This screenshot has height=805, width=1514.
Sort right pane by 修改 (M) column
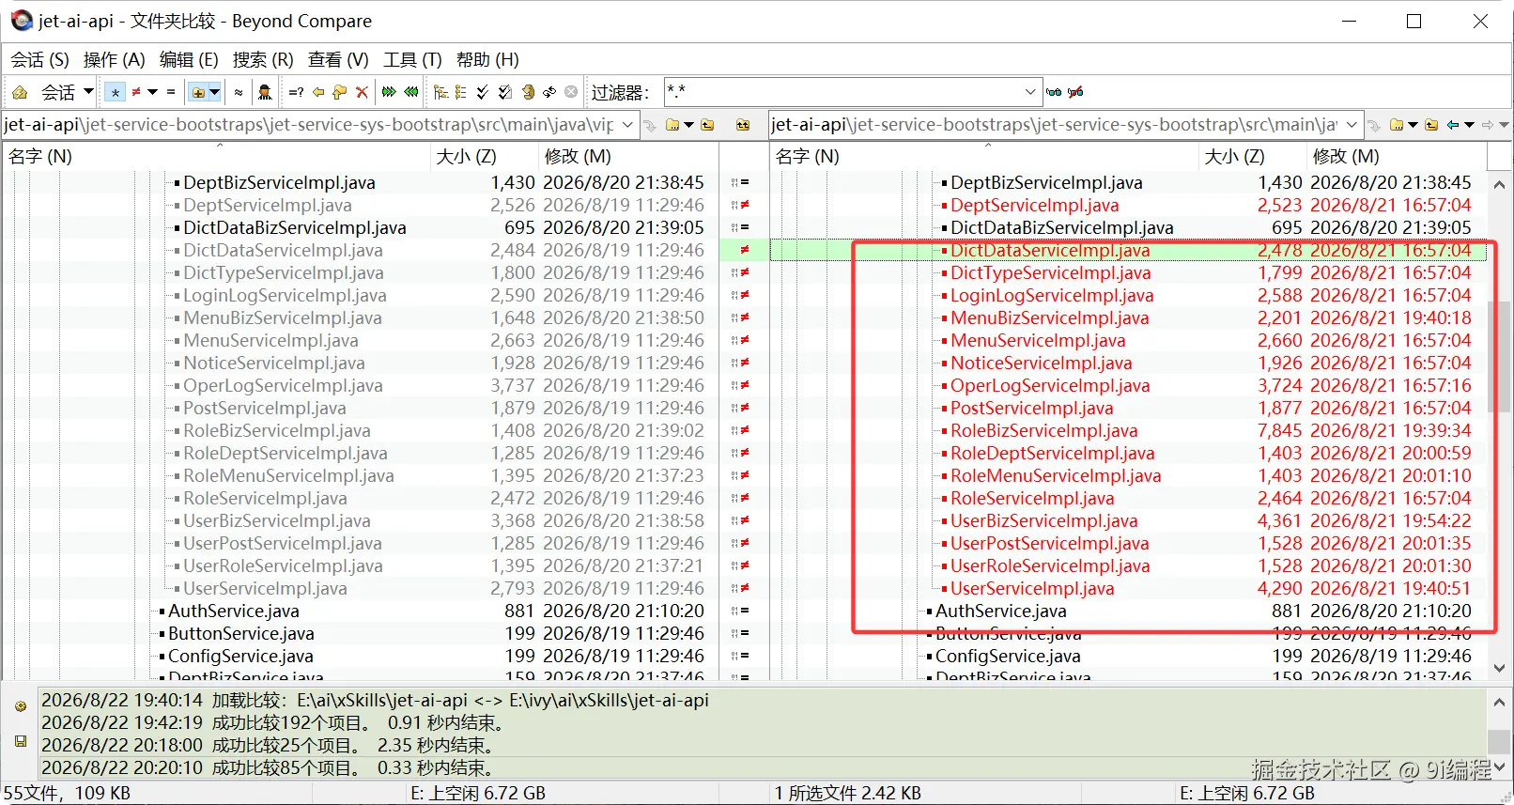tap(1397, 156)
